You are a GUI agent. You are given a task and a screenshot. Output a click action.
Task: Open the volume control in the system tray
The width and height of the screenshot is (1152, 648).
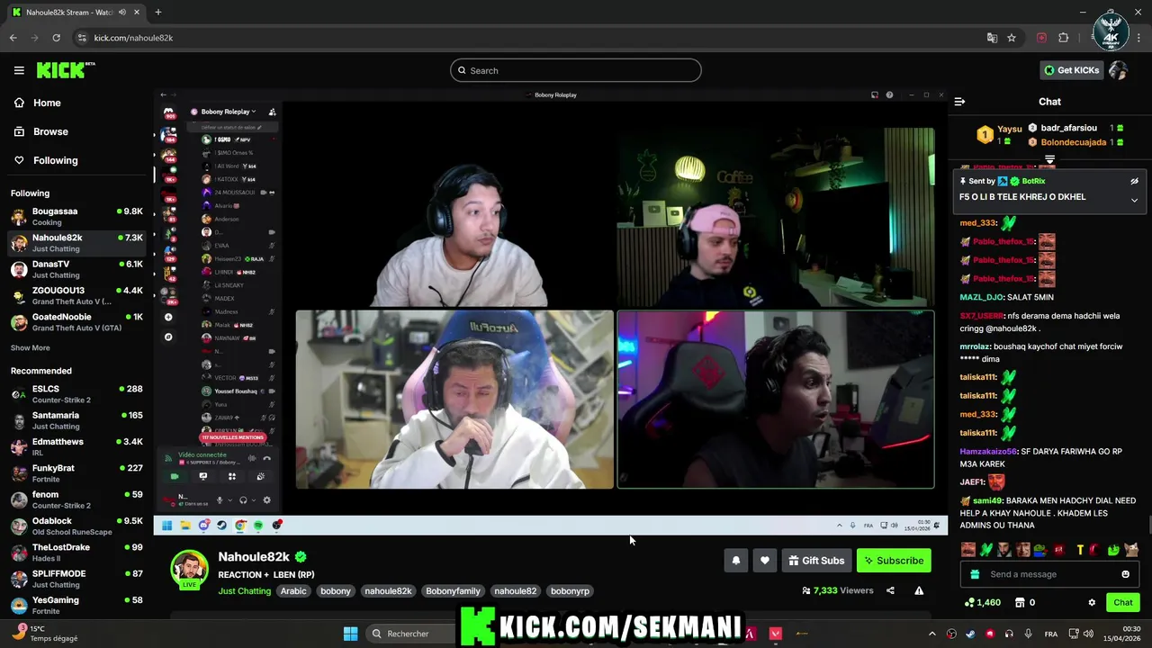click(1088, 634)
